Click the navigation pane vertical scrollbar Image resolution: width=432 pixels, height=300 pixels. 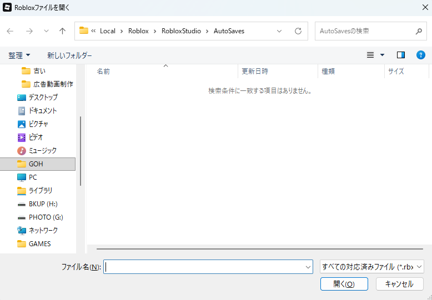coord(81,151)
